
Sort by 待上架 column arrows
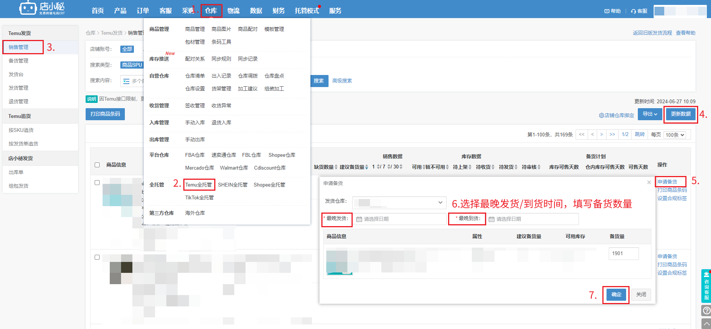470,167
